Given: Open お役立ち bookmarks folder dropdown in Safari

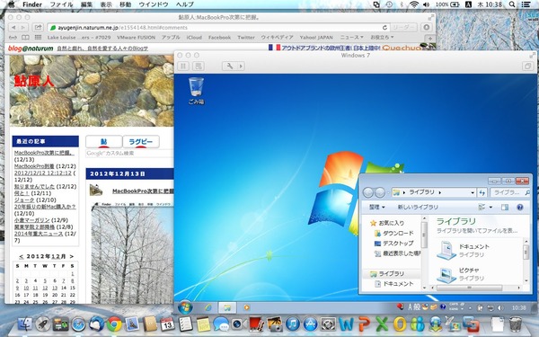Looking at the screenshot, I should click(x=382, y=37).
